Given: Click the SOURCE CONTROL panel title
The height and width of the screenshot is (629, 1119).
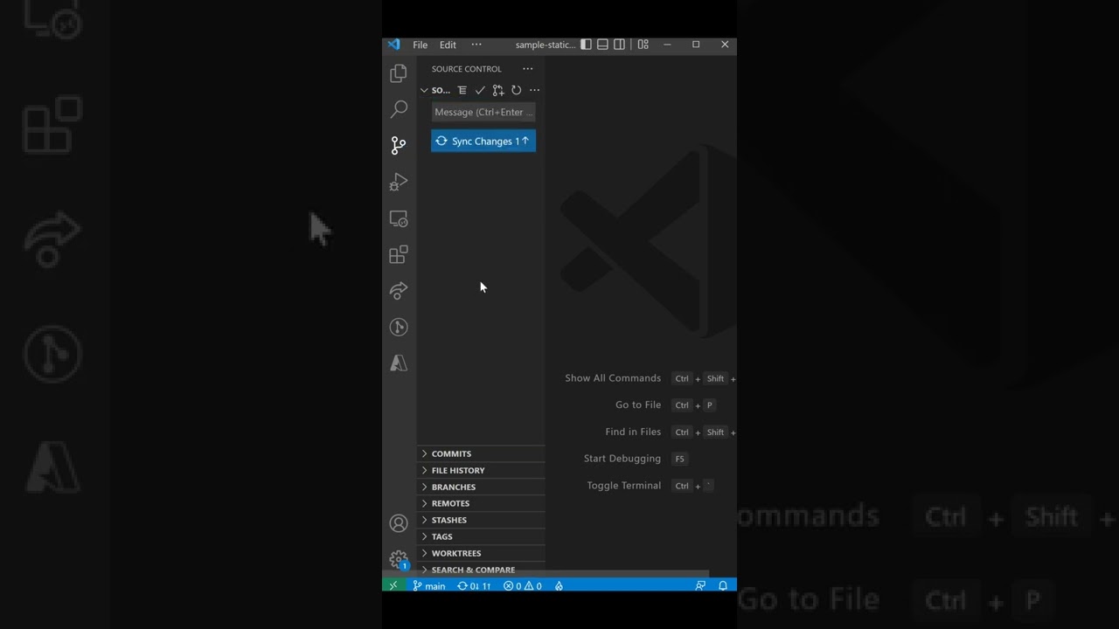Looking at the screenshot, I should pos(467,69).
